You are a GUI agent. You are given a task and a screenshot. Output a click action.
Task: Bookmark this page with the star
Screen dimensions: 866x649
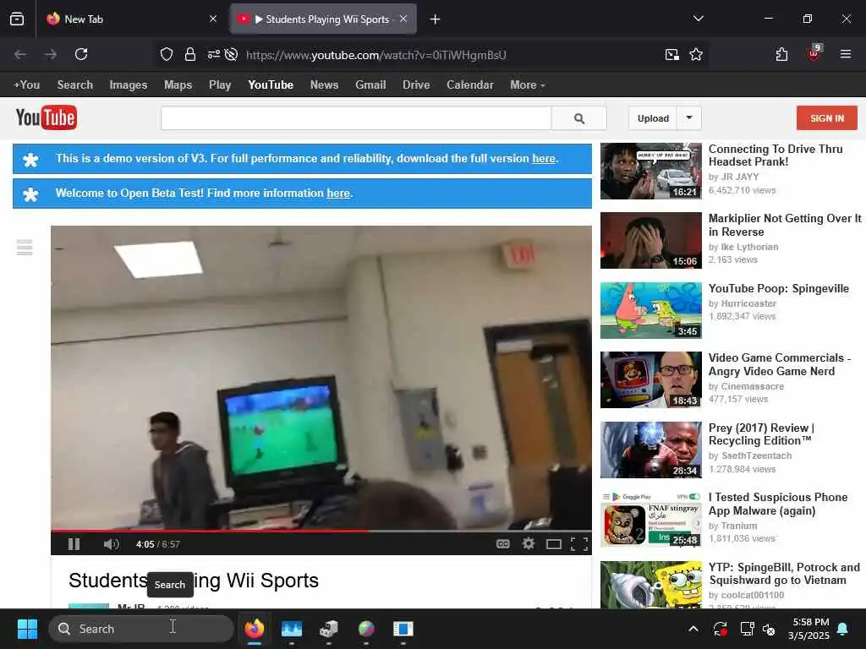click(x=696, y=54)
